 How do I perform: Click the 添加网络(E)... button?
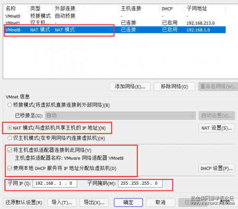click(x=130, y=86)
